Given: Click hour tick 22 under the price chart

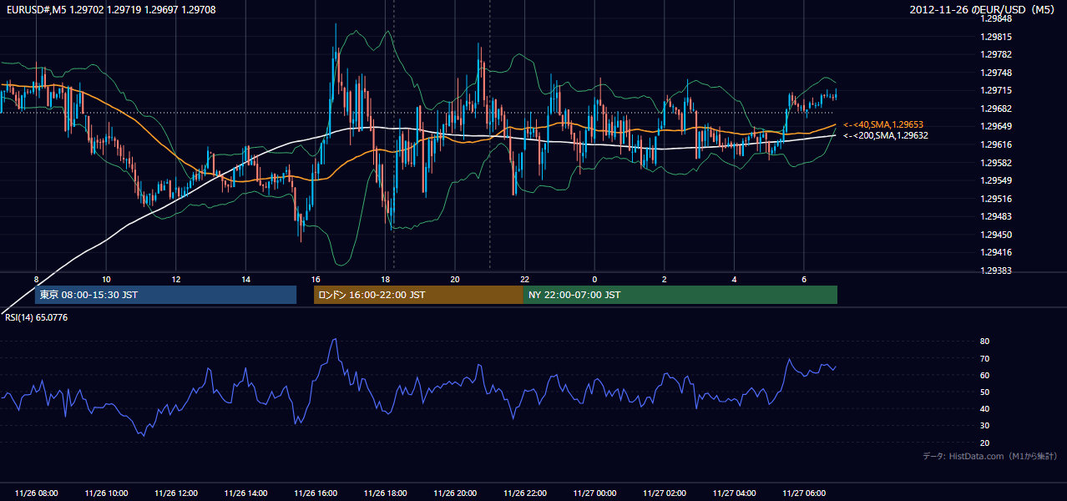Looking at the screenshot, I should click(x=524, y=279).
